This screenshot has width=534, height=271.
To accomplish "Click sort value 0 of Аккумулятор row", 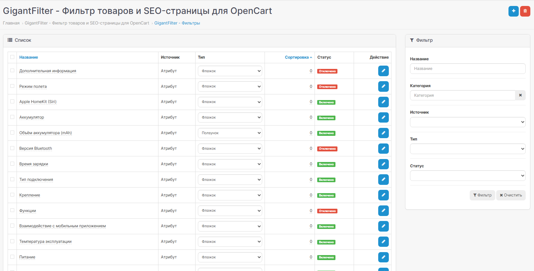I will [x=311, y=117].
